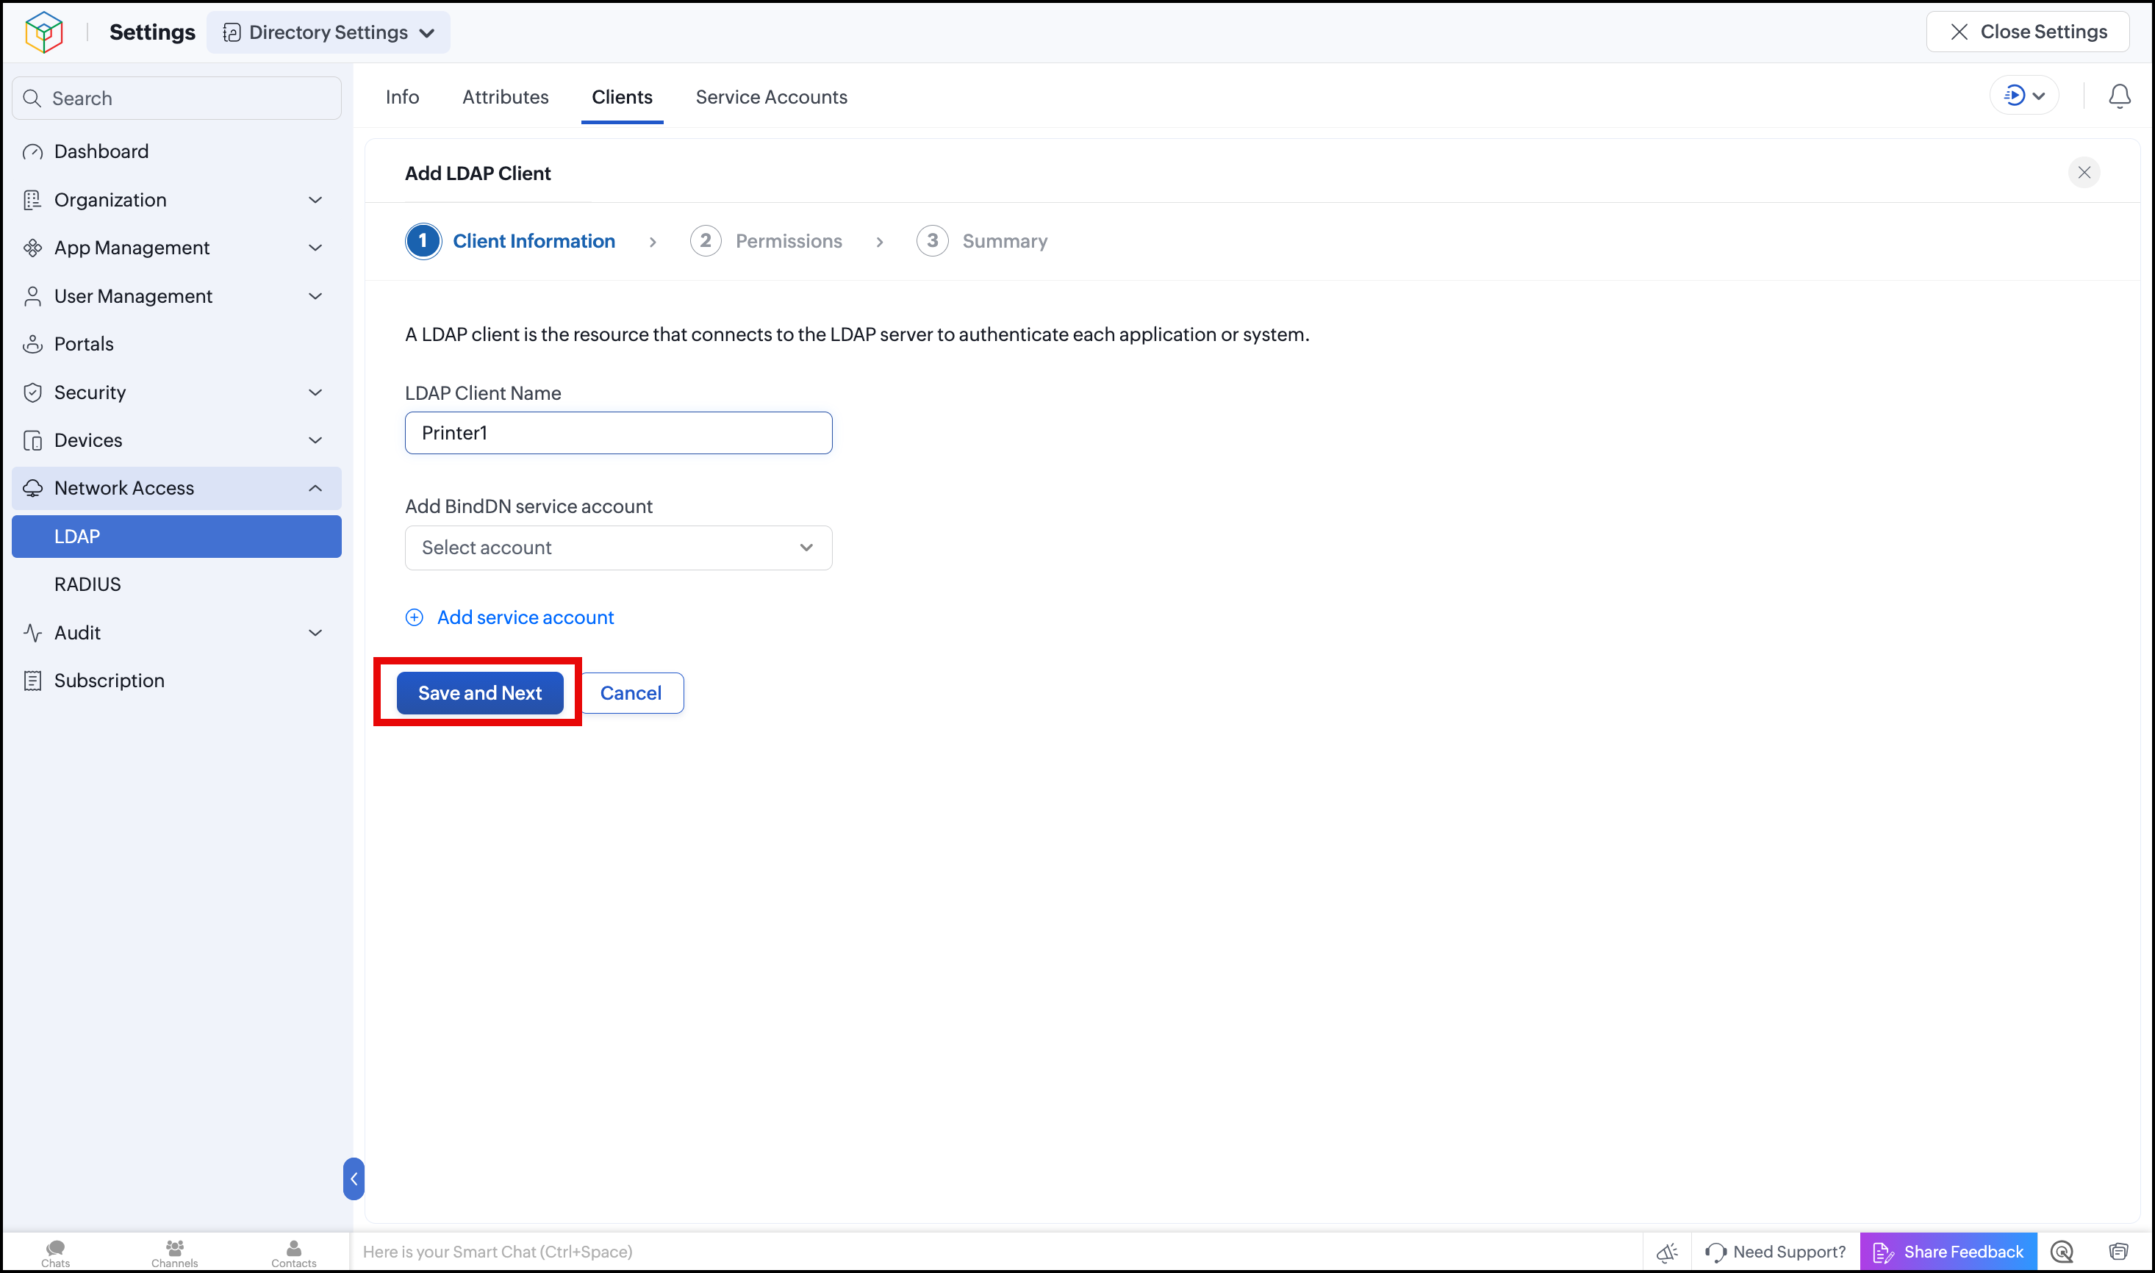Click the Portals icon
The image size is (2155, 1273).
[x=32, y=344]
